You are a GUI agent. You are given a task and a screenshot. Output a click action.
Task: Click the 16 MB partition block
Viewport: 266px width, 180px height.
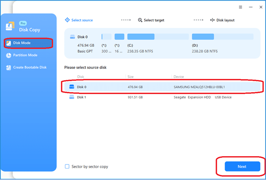point(120,37)
